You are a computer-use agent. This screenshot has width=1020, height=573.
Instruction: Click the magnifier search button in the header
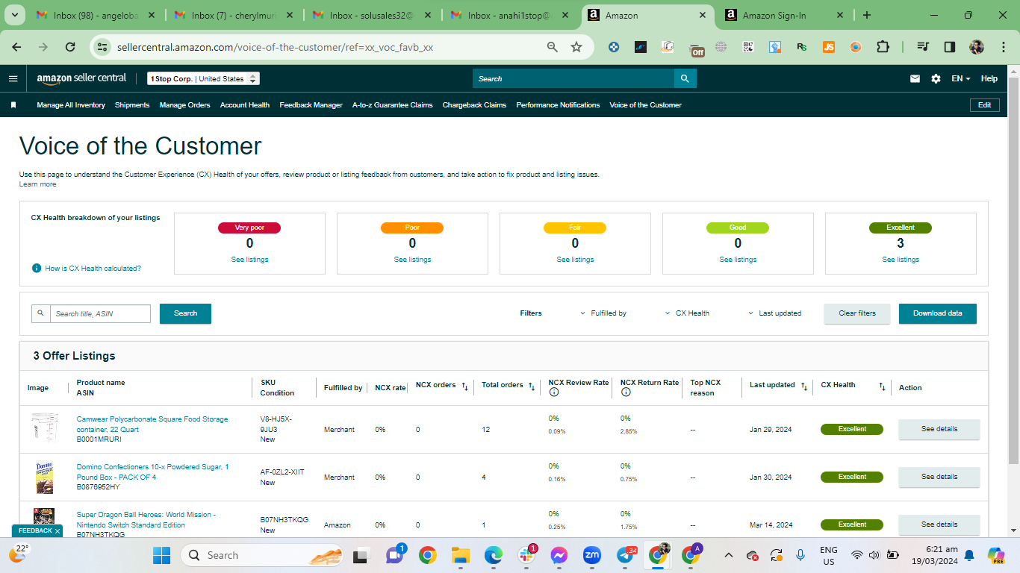[685, 78]
